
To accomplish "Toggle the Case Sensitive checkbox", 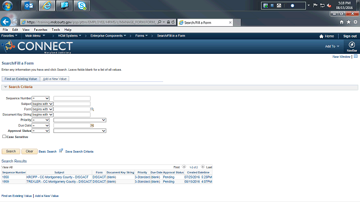I will tap(4, 136).
